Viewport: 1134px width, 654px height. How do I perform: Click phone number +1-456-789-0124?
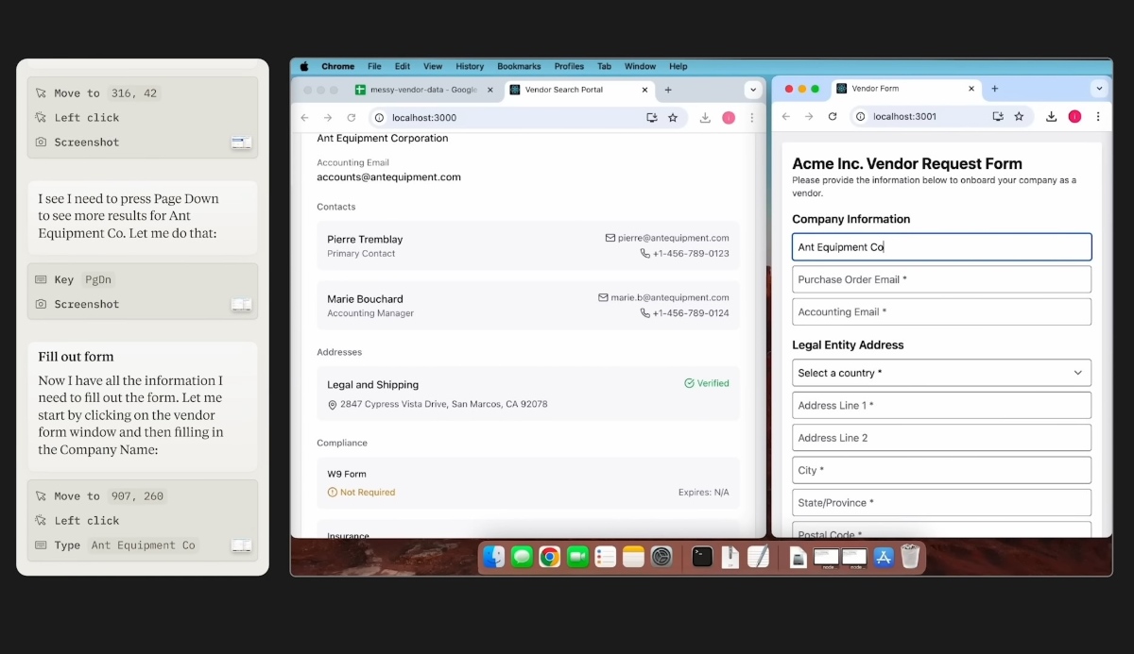point(690,312)
